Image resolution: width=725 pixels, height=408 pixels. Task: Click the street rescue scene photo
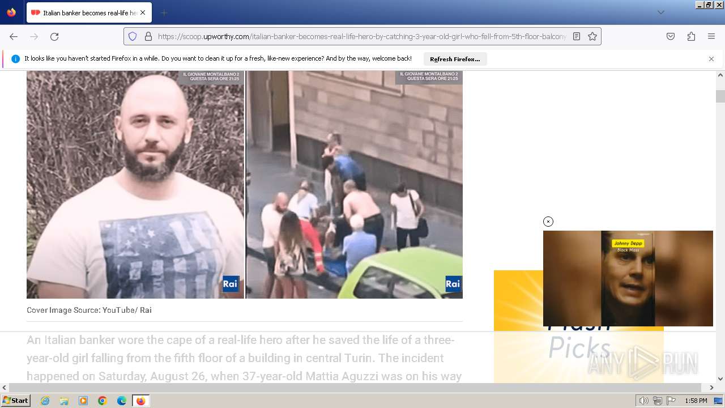coord(355,185)
